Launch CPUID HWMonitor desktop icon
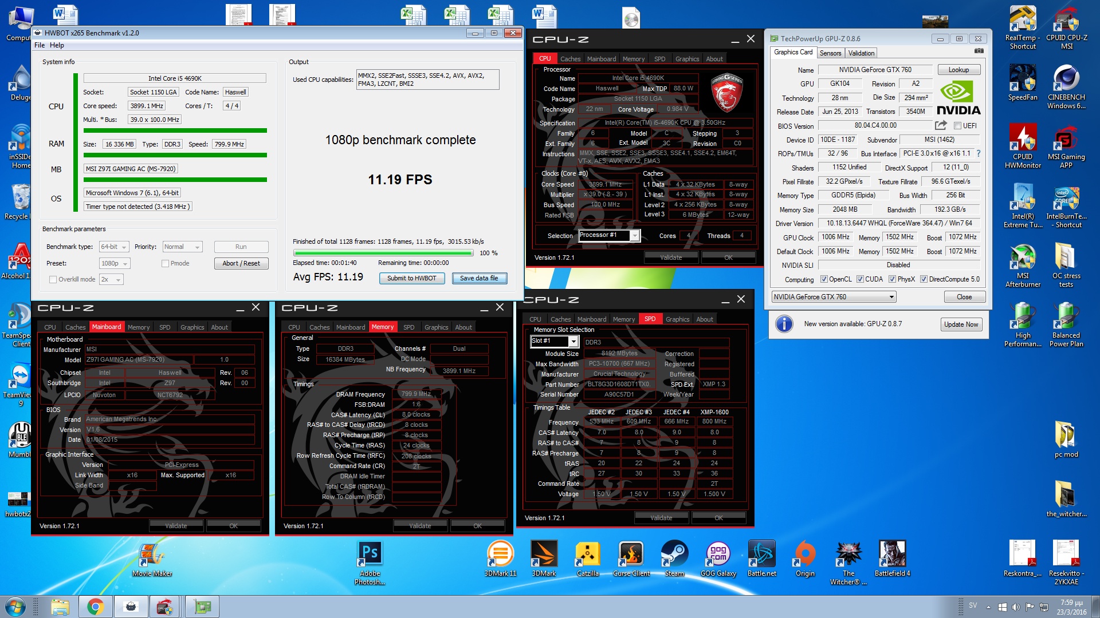The image size is (1100, 618). pos(1023,146)
